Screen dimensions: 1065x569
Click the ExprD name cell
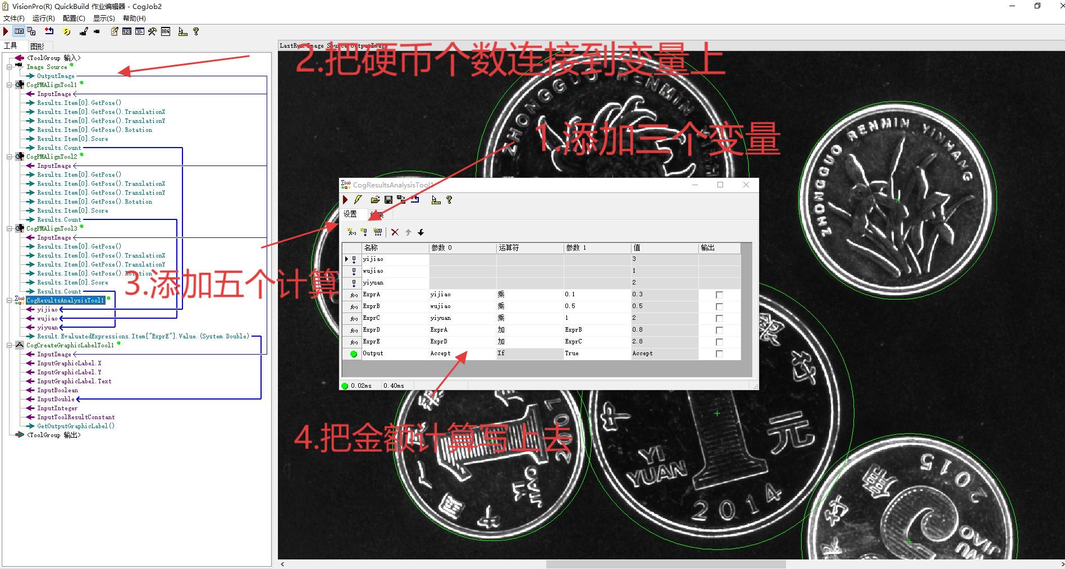click(x=395, y=330)
